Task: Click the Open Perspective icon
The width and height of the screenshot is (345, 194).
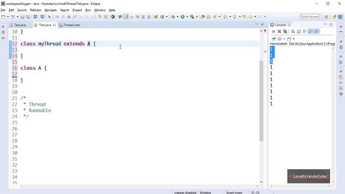Action: (326, 17)
